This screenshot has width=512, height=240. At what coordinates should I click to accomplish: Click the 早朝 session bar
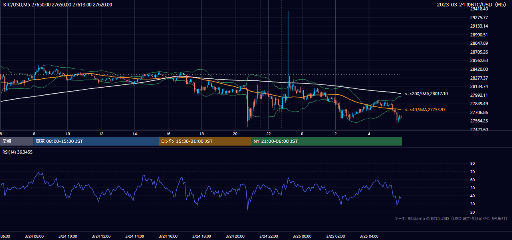(16, 141)
